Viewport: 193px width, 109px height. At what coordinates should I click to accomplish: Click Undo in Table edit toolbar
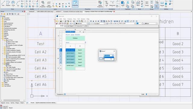click(85, 21)
